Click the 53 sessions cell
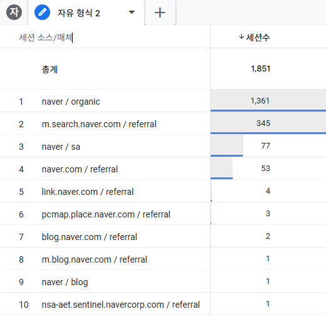The height and width of the screenshot is (319, 326). 266,169
